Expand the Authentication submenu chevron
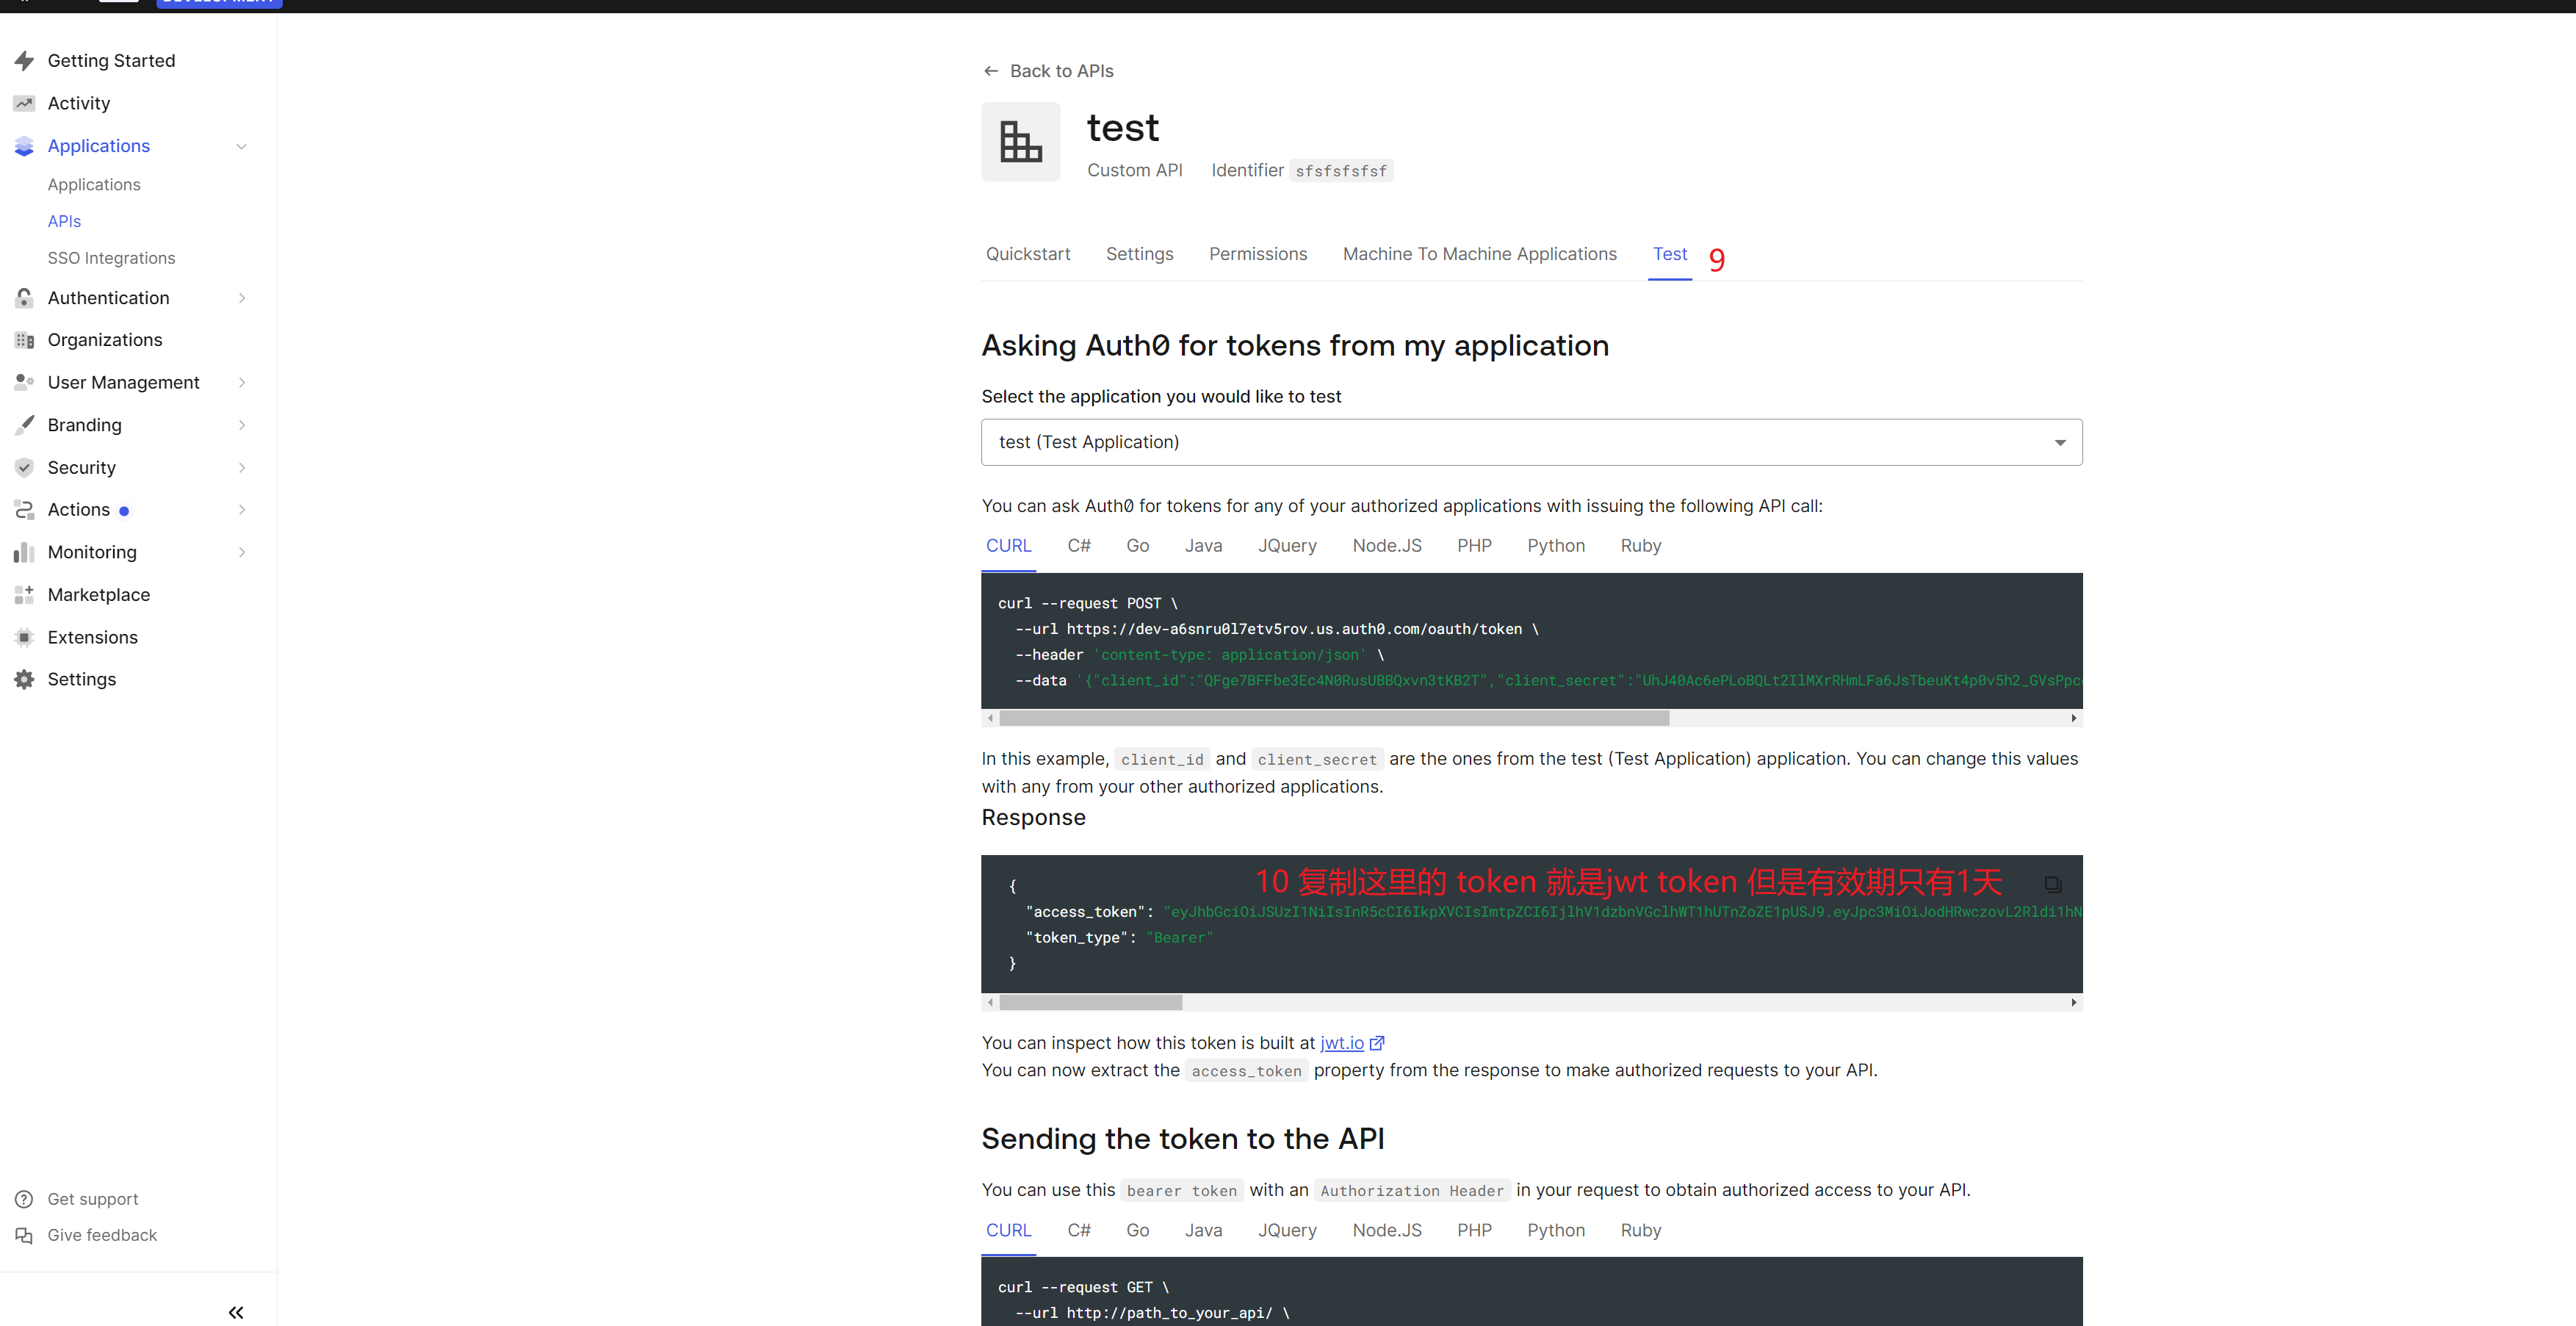The height and width of the screenshot is (1326, 2576). (241, 298)
